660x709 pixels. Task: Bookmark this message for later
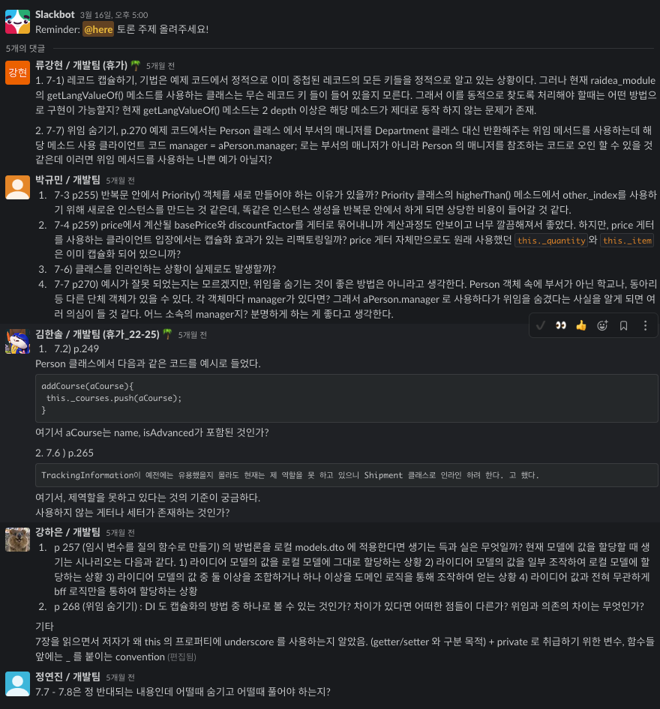(x=623, y=325)
